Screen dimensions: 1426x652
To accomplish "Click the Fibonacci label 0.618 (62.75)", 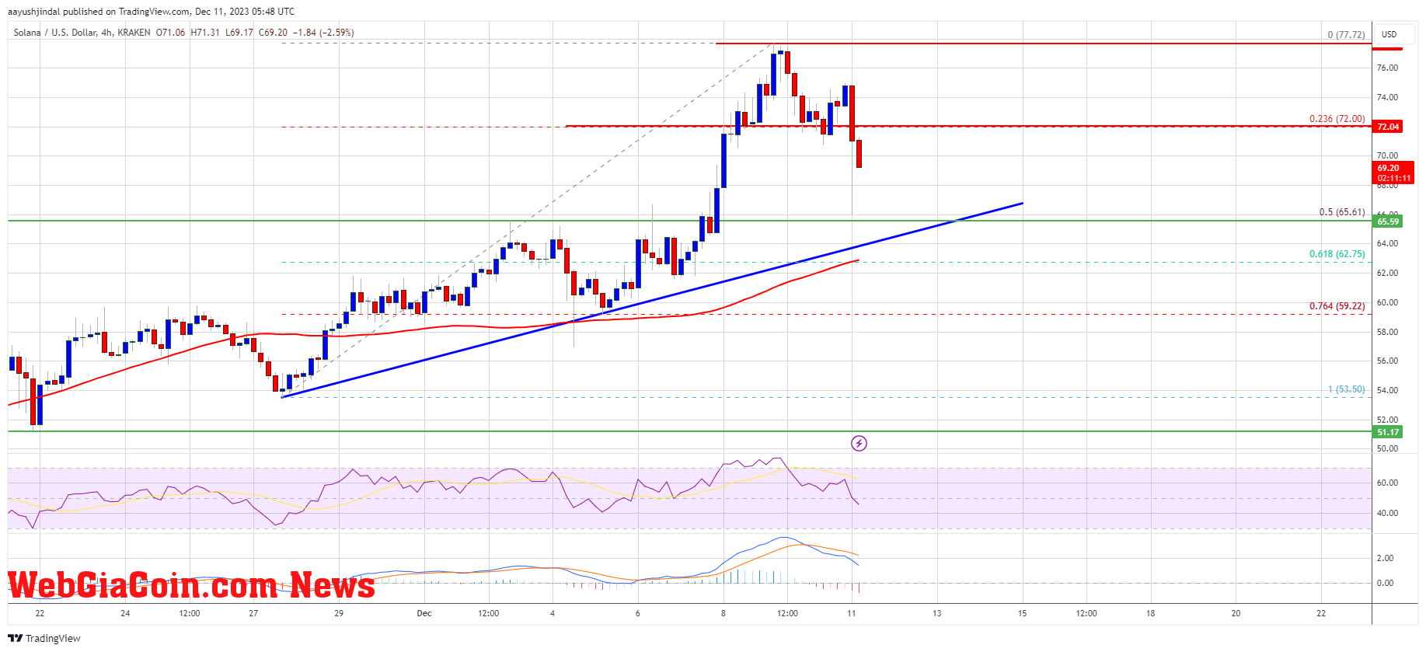I will [1337, 254].
